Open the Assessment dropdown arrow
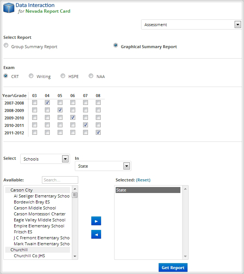This screenshot has height=274, width=244. pos(238,25)
